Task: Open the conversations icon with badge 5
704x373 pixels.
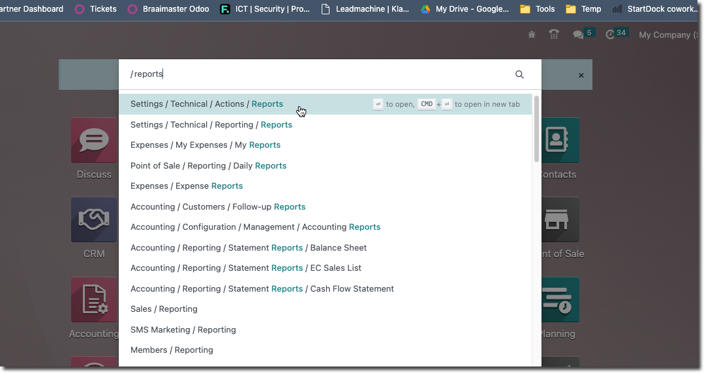Action: [x=584, y=34]
